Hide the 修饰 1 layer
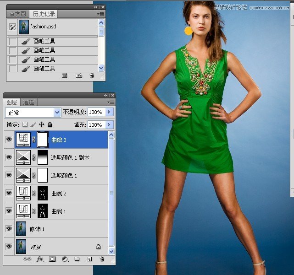The height and width of the screenshot is (275, 294). click(9, 229)
